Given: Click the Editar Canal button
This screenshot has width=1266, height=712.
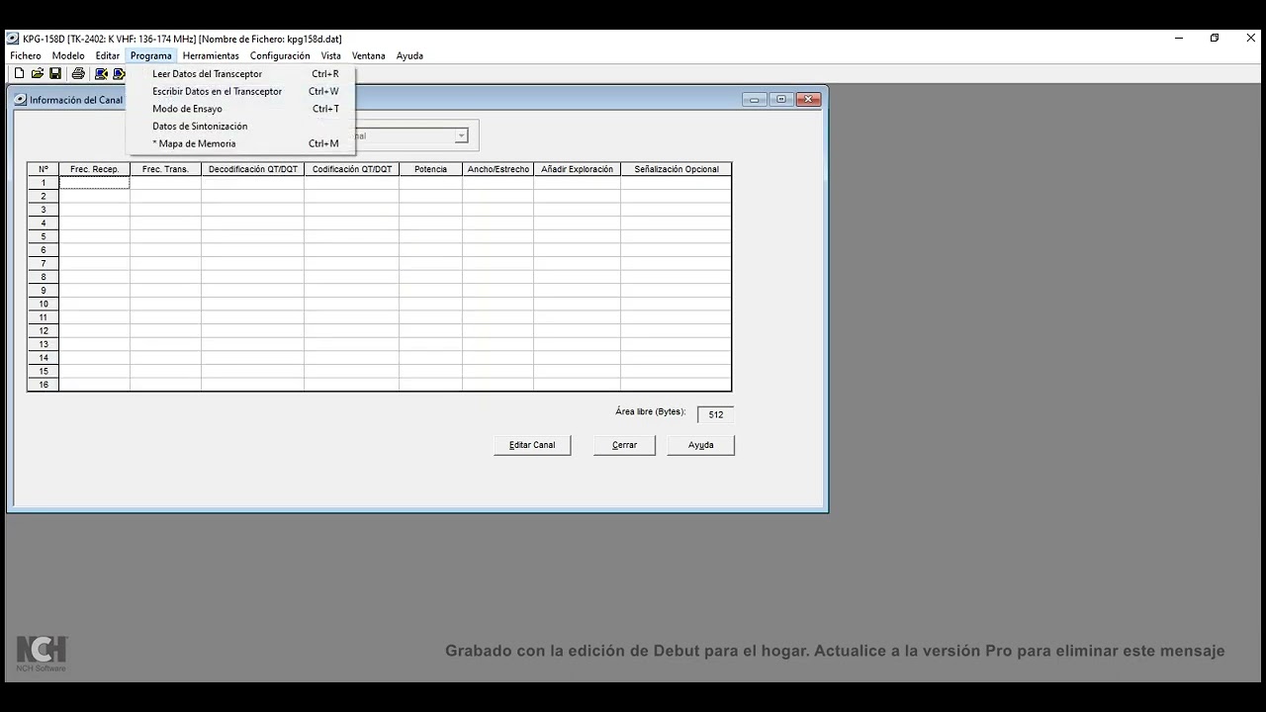Looking at the screenshot, I should click(532, 445).
